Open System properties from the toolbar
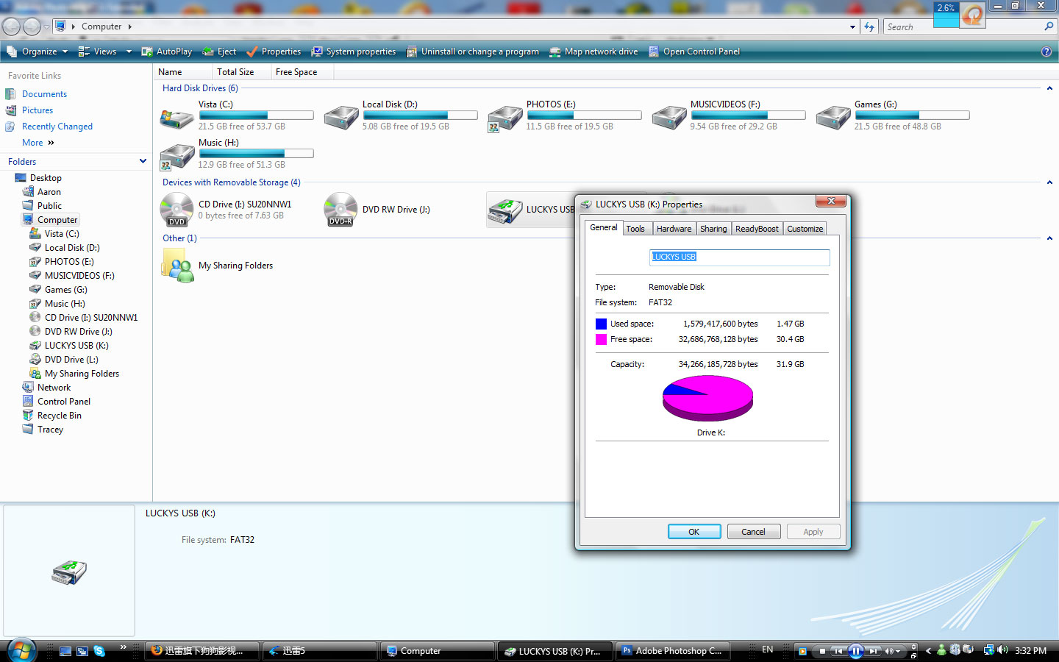 pos(353,51)
